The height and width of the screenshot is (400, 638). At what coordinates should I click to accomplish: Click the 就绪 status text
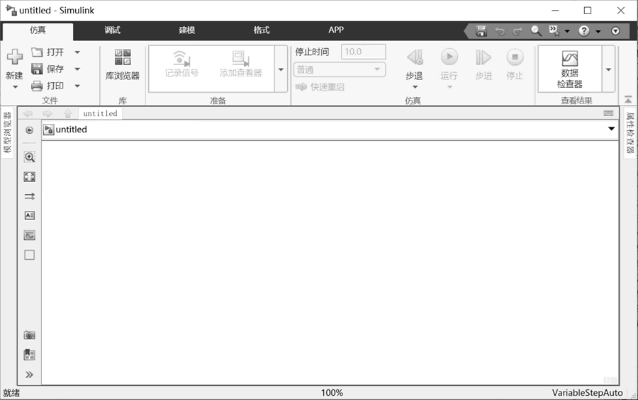[x=11, y=393]
